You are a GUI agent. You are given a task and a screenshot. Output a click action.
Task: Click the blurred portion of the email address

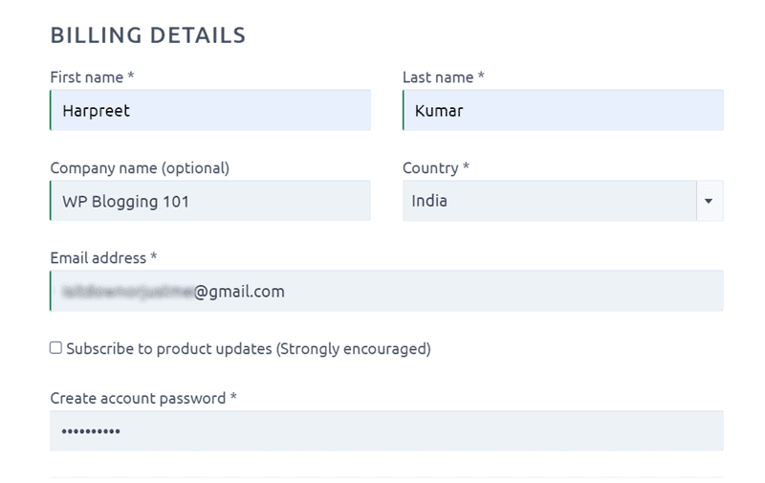tap(128, 292)
